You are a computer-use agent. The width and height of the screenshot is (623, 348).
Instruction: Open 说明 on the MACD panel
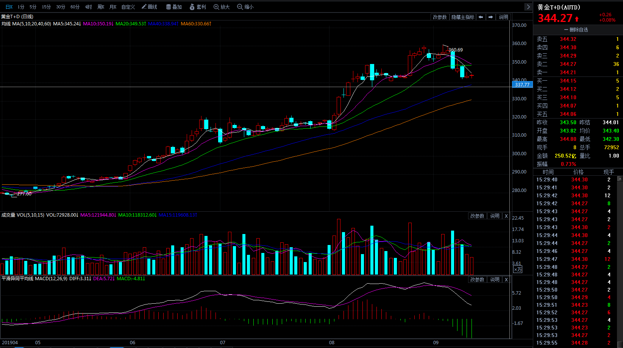495,279
